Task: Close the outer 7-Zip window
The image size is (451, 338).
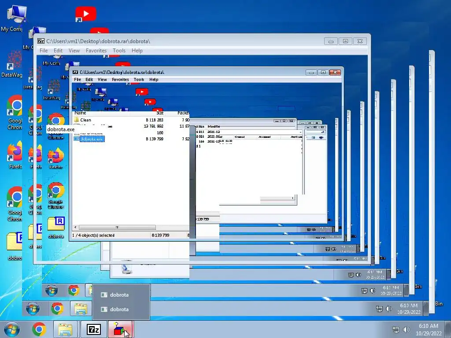Action: [x=360, y=41]
